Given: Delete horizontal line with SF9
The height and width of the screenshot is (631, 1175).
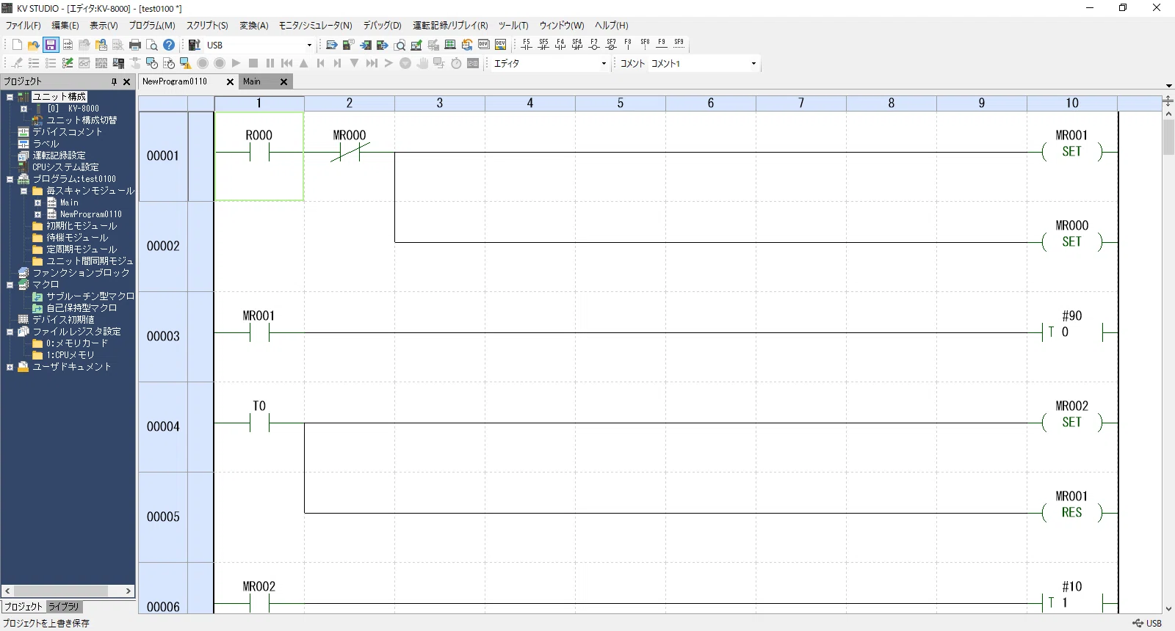Looking at the screenshot, I should pos(679,45).
